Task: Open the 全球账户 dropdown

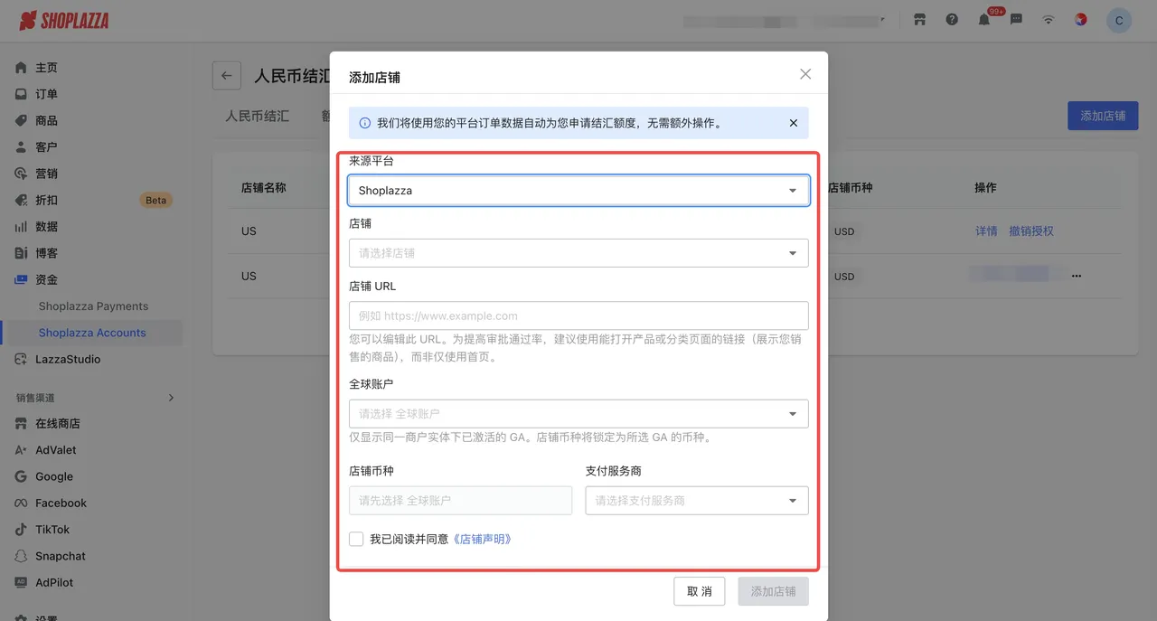Action: 578,413
